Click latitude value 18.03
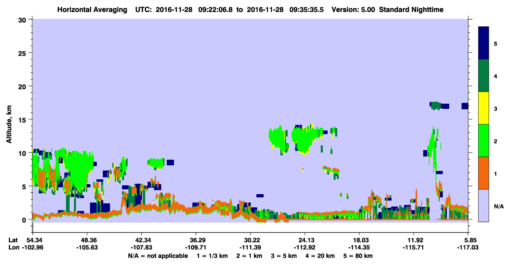This screenshot has height=267, width=520. [x=359, y=240]
